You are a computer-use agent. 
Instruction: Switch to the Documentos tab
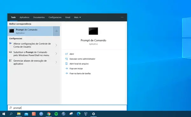39,17
